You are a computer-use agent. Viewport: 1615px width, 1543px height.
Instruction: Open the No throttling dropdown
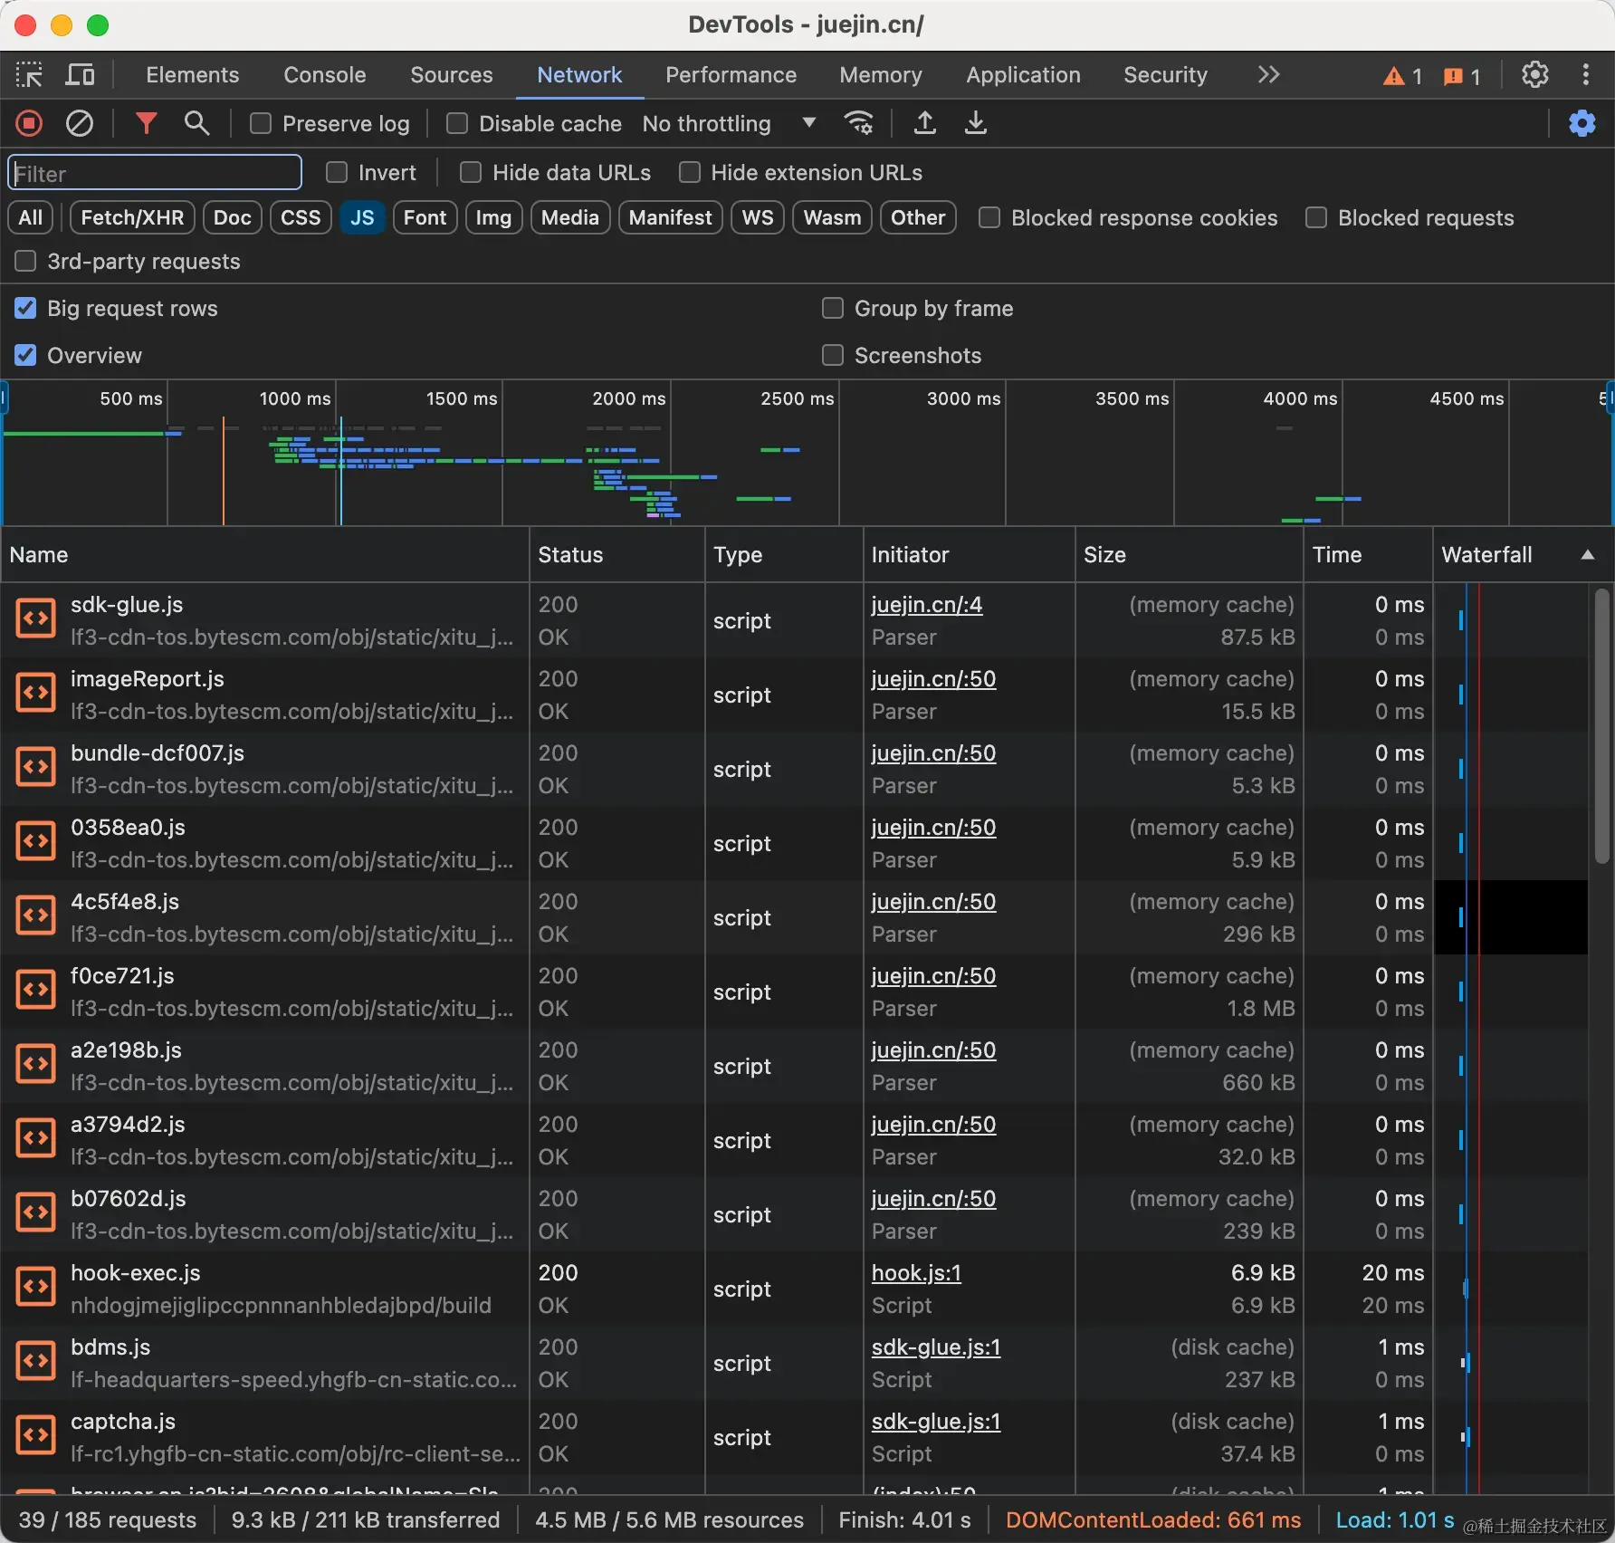(729, 123)
